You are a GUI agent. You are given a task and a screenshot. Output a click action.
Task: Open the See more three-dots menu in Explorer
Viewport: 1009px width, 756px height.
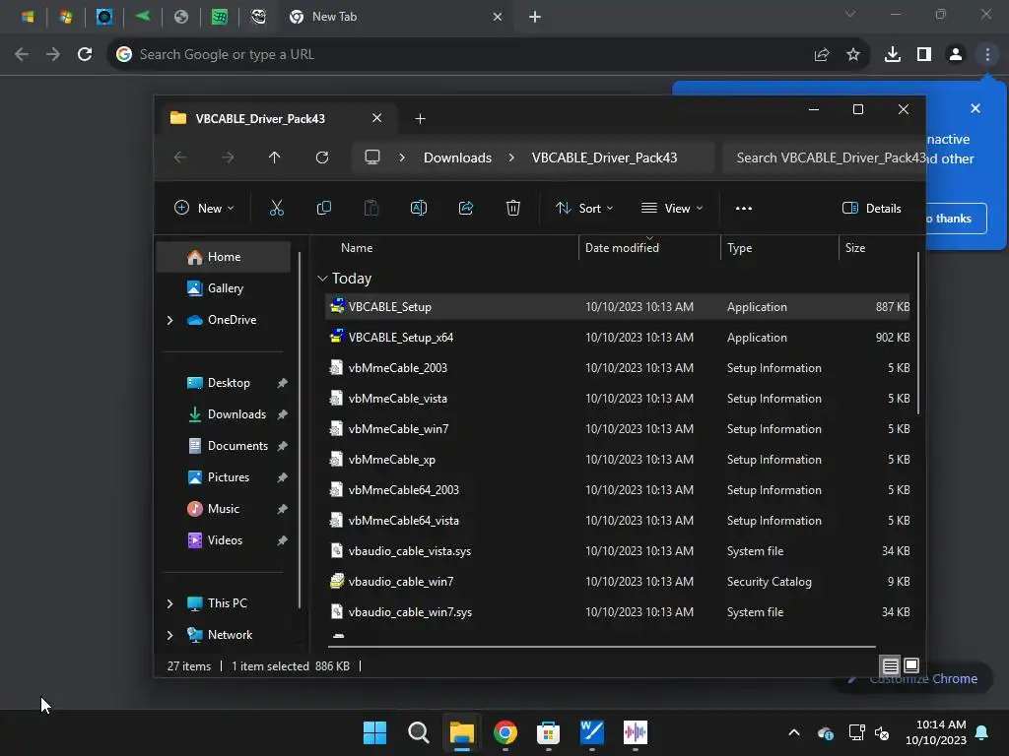[x=743, y=209]
